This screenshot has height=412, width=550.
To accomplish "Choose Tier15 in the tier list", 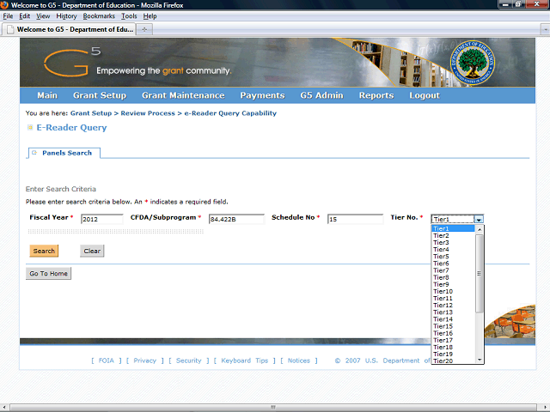I will point(453,326).
